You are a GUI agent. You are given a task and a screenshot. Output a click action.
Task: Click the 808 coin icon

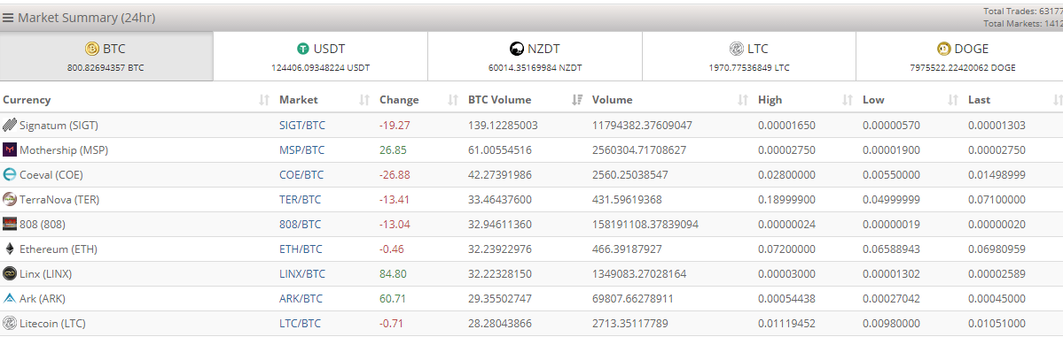point(10,224)
